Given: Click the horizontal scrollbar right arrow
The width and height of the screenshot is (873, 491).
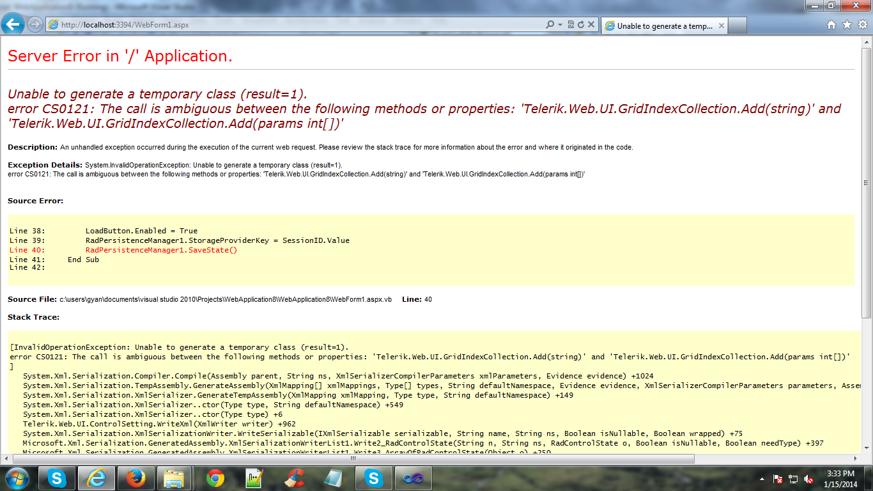Looking at the screenshot, I should coord(856,459).
